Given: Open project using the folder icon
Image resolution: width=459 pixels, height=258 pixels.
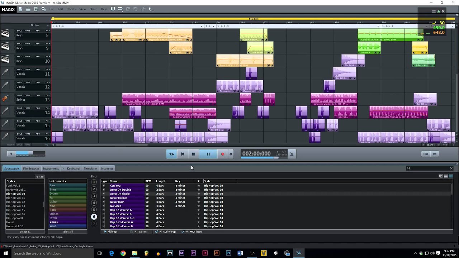Looking at the screenshot, I should [x=28, y=9].
